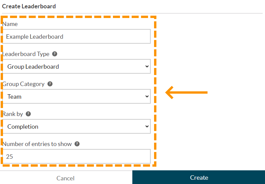This screenshot has width=265, height=184.
Task: Click the Number of entries to show label
Action: (37, 144)
